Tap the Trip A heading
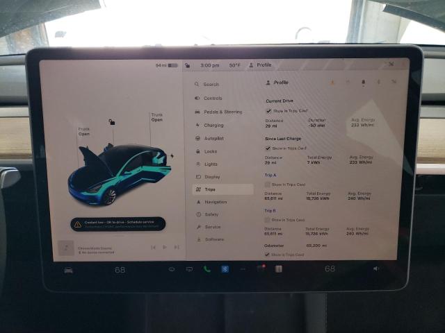Screen dimensions: 445x333 click(x=270, y=176)
